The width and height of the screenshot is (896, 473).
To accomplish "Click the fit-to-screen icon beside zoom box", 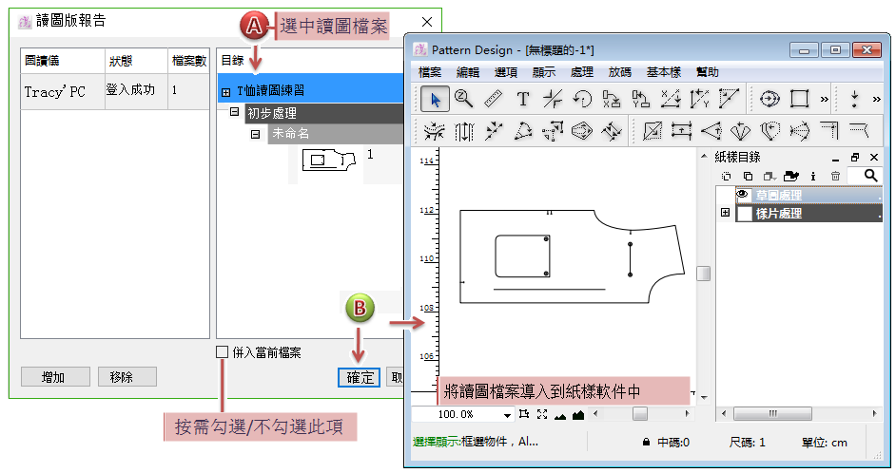I will (542, 414).
